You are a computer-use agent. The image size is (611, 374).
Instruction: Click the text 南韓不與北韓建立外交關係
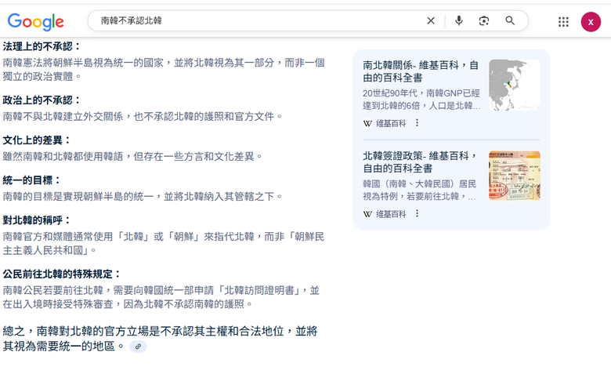click(x=63, y=117)
